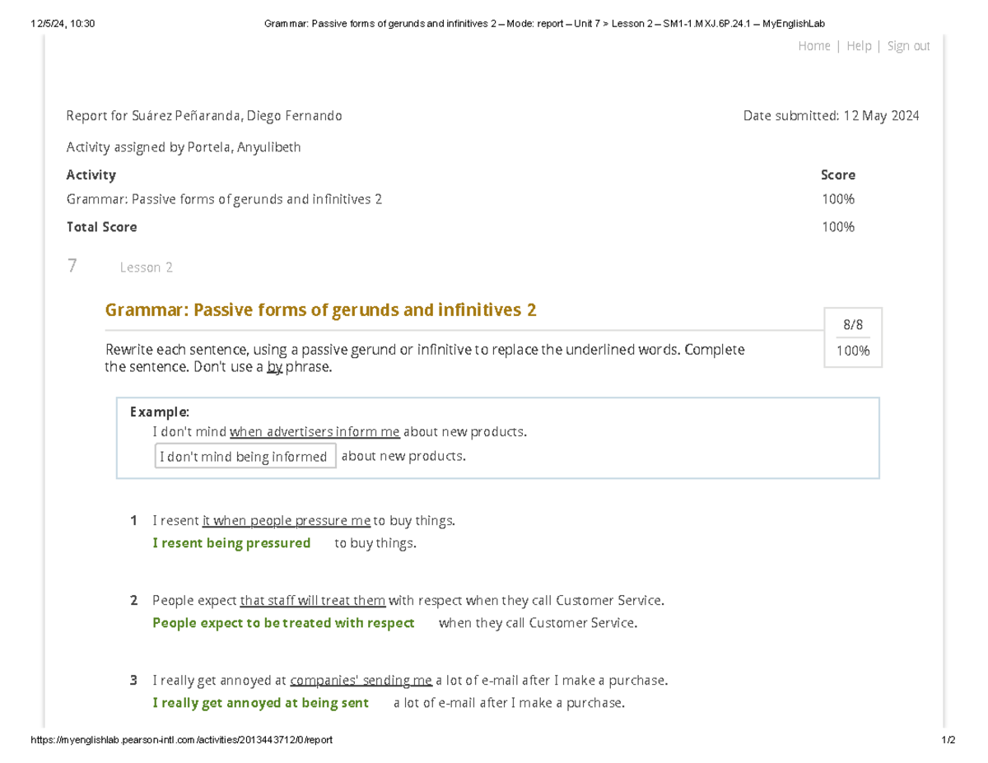Click the underlined phrase in question 1
The image size is (988, 763).
287,521
